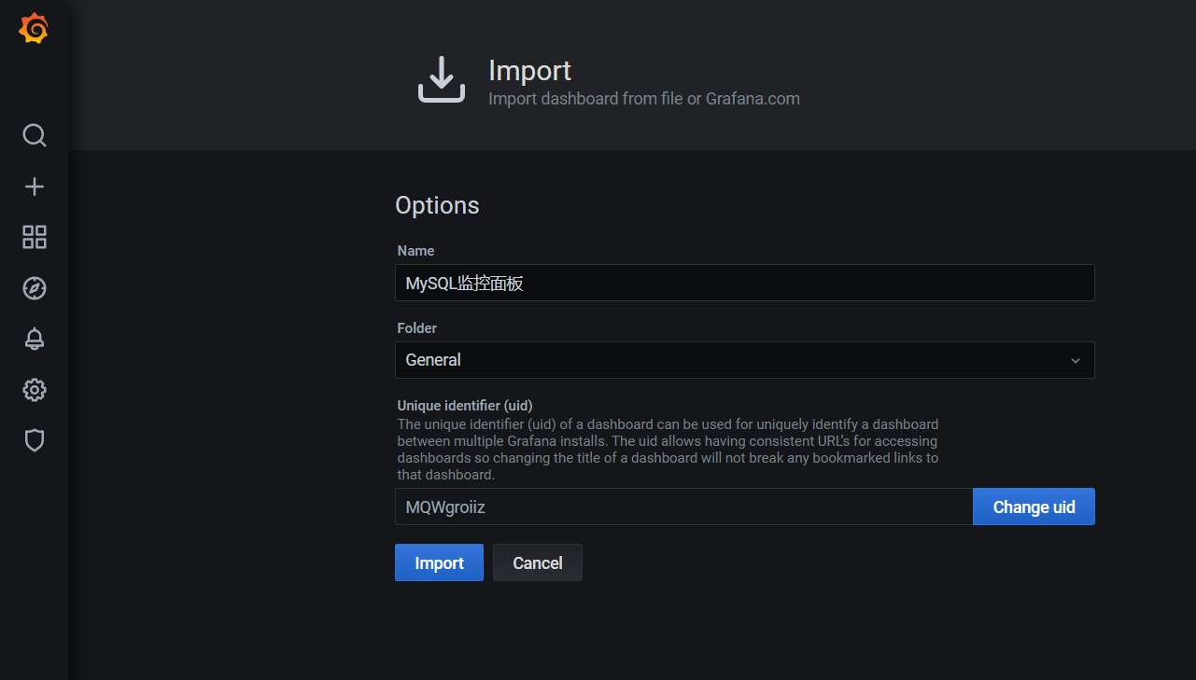Click the chevron arrow in Folder selector
The height and width of the screenshot is (680, 1196).
pos(1076,361)
